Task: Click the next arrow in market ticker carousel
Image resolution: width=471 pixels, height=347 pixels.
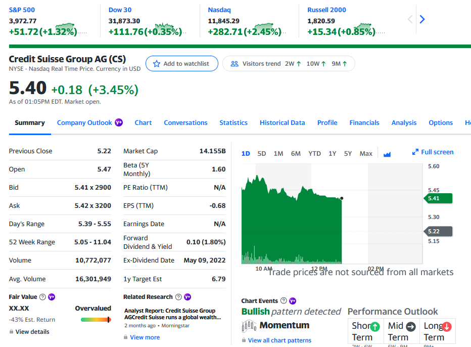Action: [x=422, y=19]
